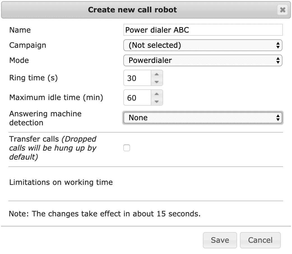This screenshot has width=292, height=254.
Task: Open the Mode dropdown showing Powerdialer
Action: tap(203, 60)
